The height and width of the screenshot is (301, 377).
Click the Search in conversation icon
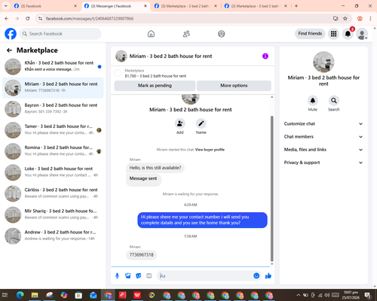(x=334, y=101)
